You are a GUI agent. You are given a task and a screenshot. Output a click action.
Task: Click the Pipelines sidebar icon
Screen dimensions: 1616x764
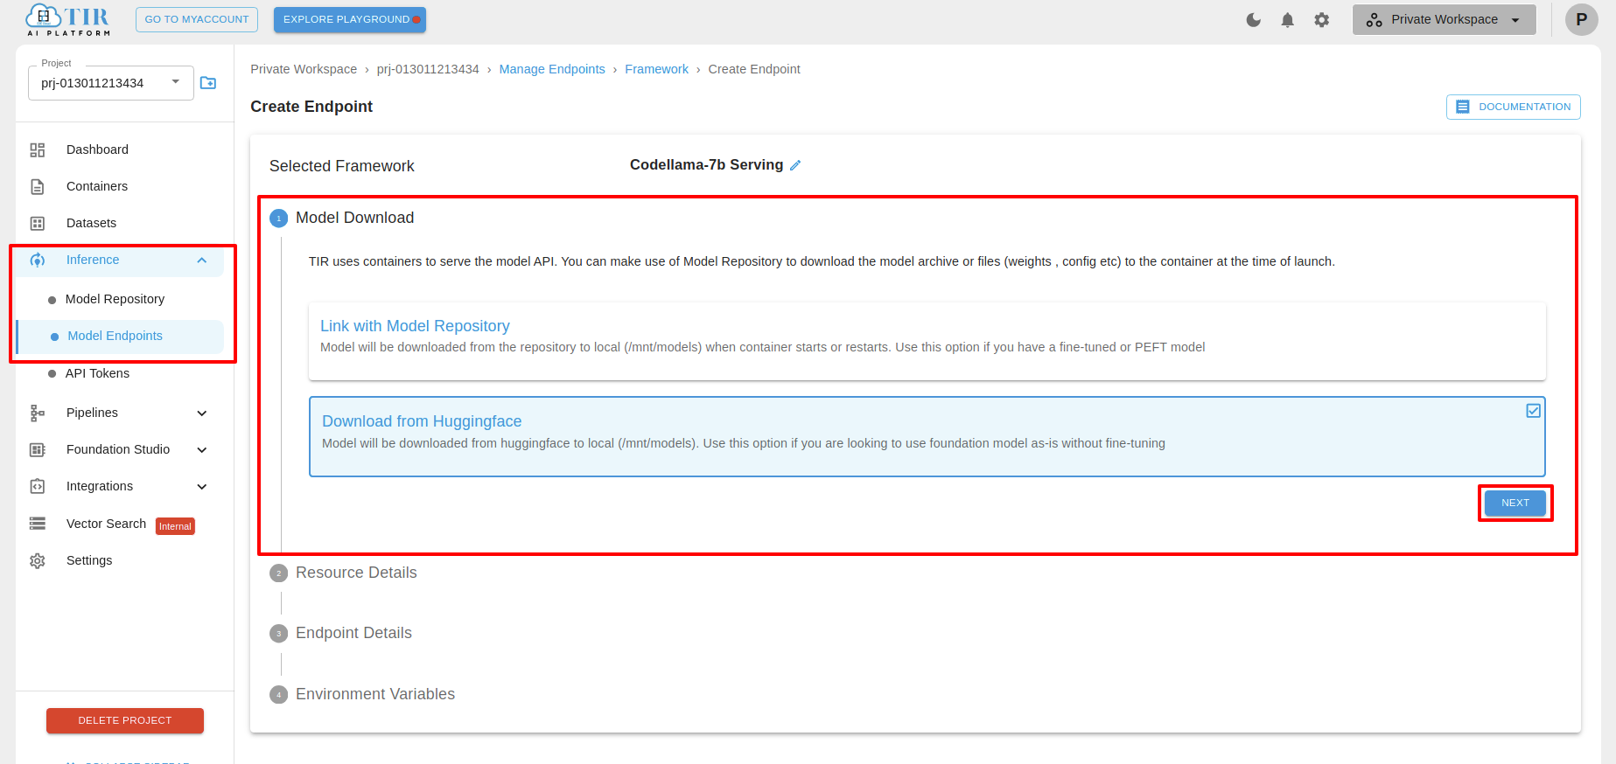coord(38,413)
